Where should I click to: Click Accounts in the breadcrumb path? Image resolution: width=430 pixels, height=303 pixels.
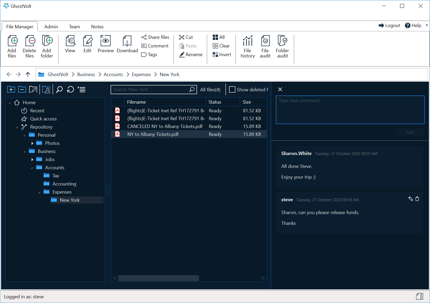(113, 75)
